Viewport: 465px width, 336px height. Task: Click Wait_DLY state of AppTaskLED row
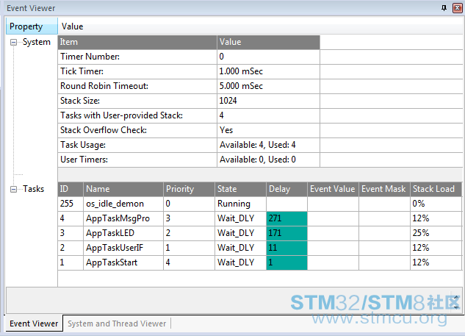coord(240,233)
